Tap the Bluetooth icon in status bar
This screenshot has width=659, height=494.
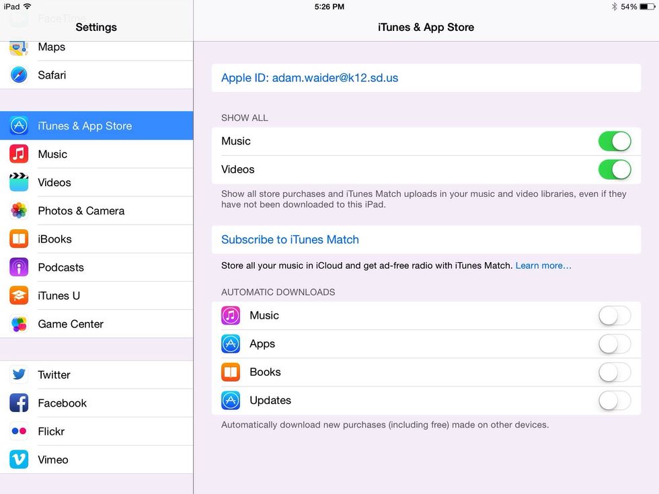[x=614, y=7]
